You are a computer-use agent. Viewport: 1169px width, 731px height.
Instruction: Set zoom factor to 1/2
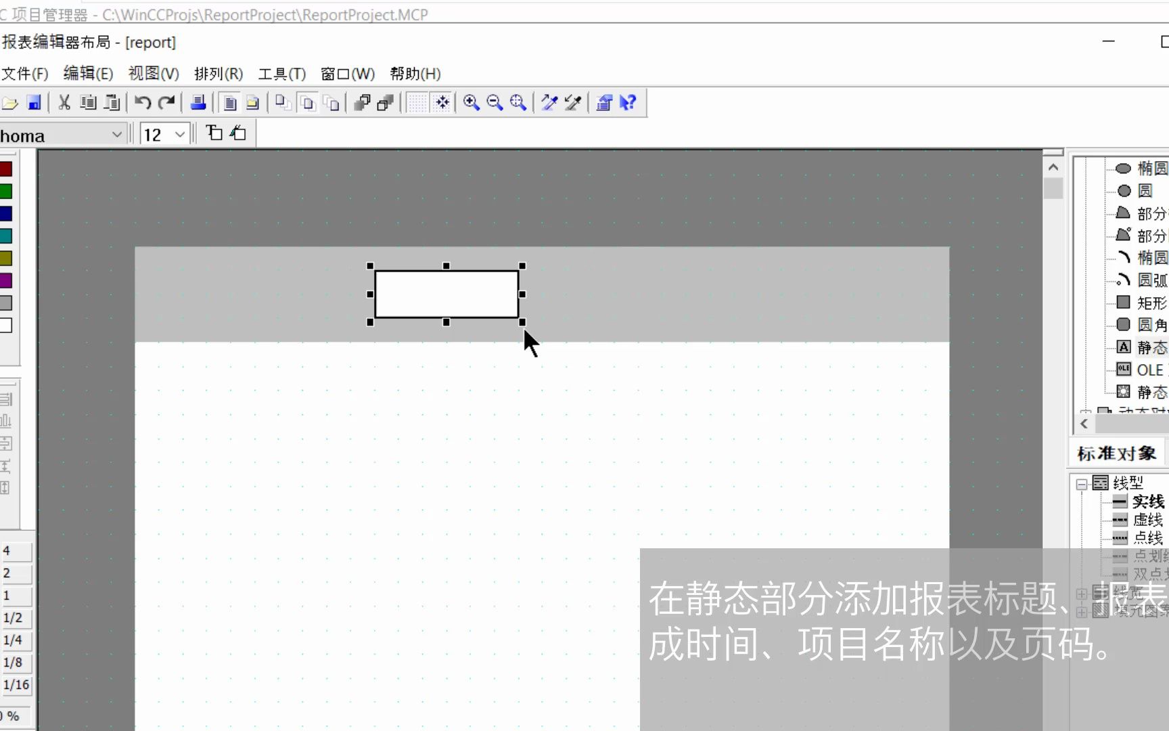tap(16, 618)
